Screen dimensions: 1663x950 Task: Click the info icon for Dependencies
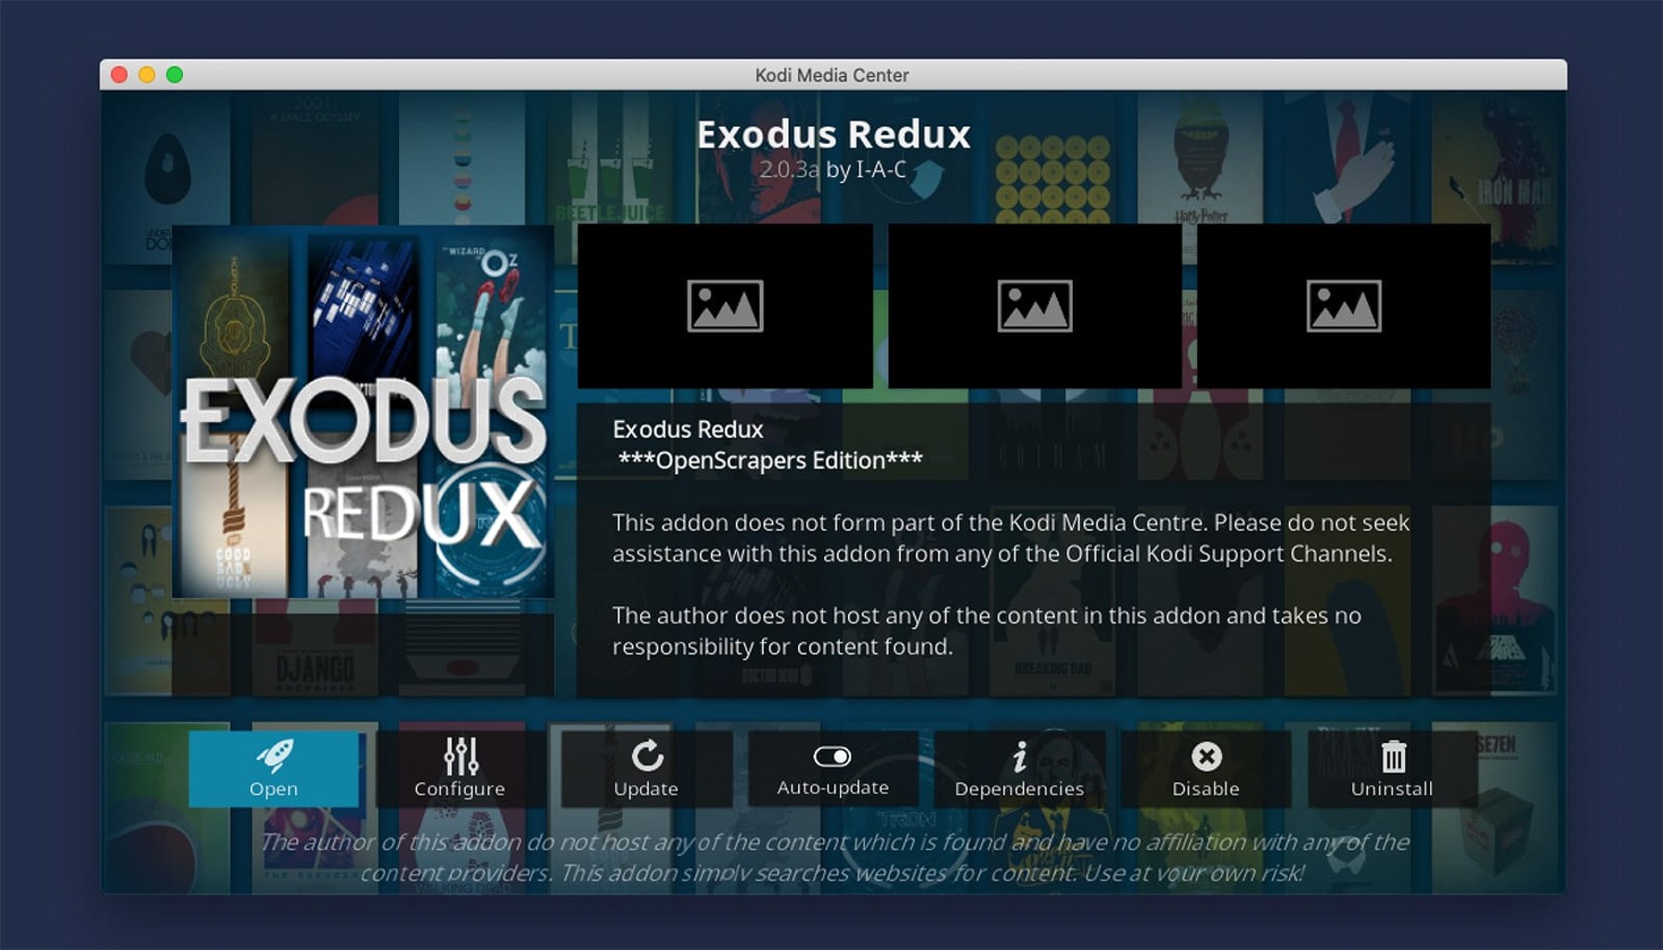[1020, 756]
